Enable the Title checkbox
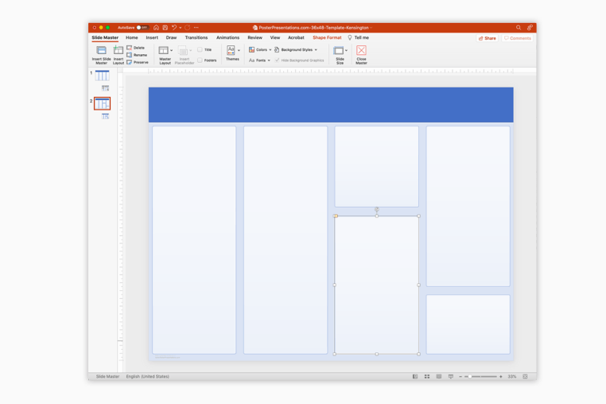 pos(200,49)
